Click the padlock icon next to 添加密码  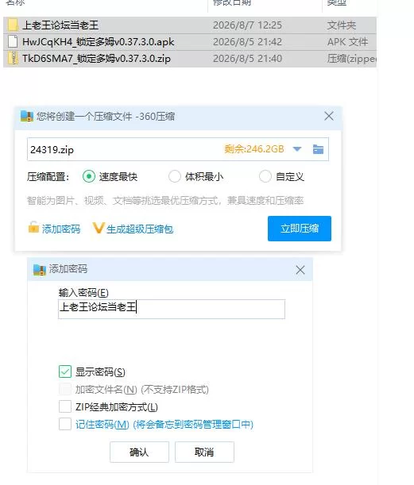33,227
